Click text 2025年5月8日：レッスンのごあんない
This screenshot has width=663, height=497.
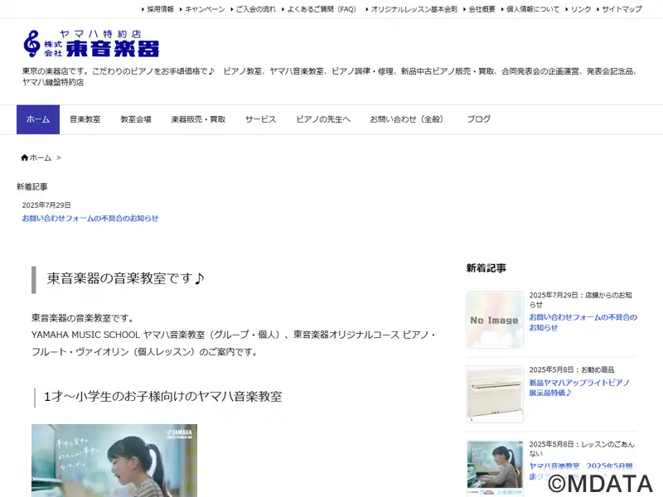[582, 449]
